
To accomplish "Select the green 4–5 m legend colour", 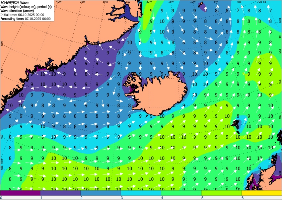I will [181, 193].
